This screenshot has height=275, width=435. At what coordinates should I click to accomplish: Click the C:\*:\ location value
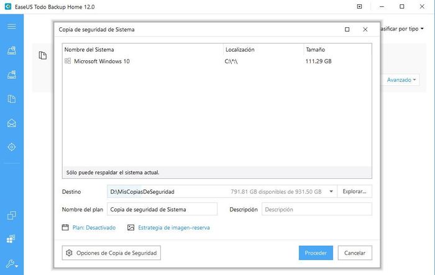click(x=231, y=61)
